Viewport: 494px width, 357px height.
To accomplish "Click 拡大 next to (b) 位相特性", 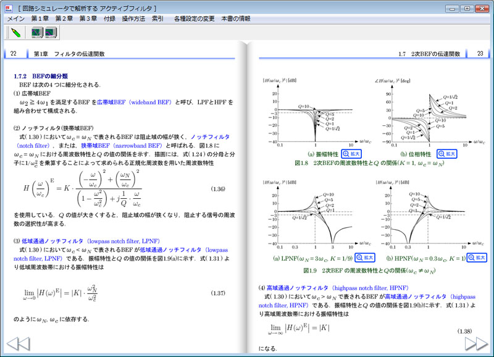I will pos(446,154).
